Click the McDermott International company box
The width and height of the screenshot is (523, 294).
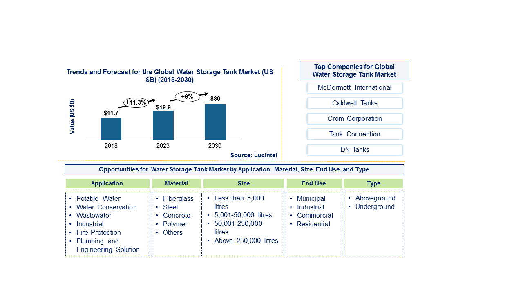click(x=355, y=88)
